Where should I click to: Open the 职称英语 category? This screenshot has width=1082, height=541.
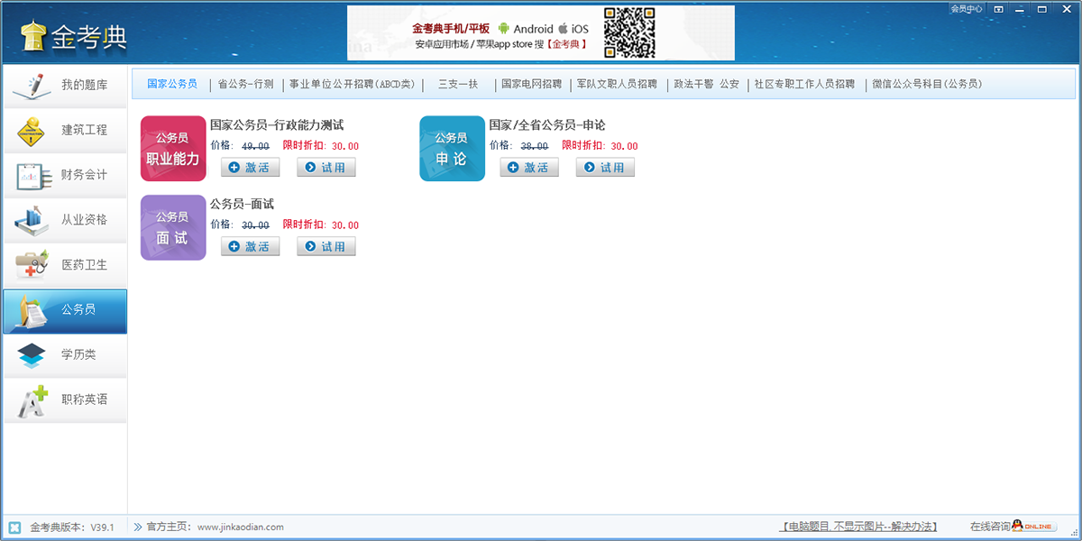[65, 400]
